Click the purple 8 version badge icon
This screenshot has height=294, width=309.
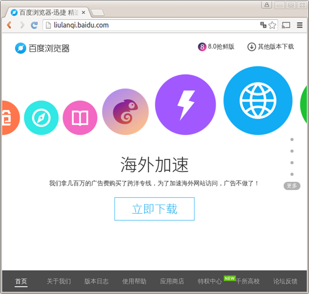[202, 47]
